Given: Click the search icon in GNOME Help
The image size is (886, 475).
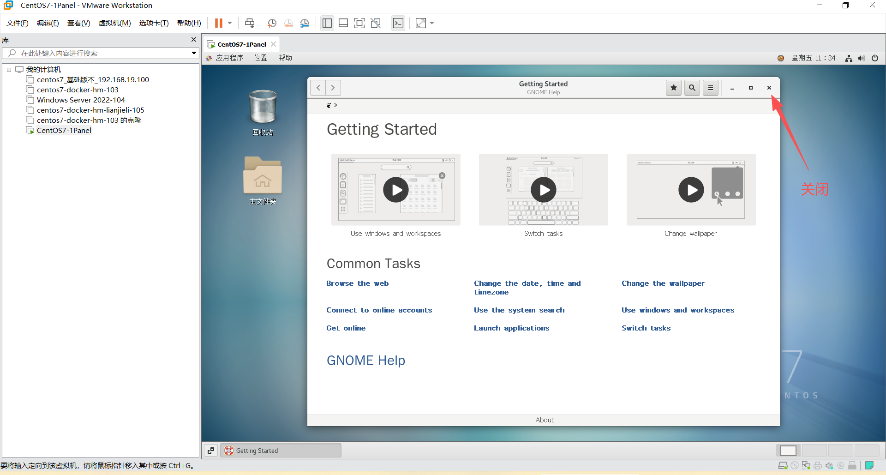Looking at the screenshot, I should point(692,88).
